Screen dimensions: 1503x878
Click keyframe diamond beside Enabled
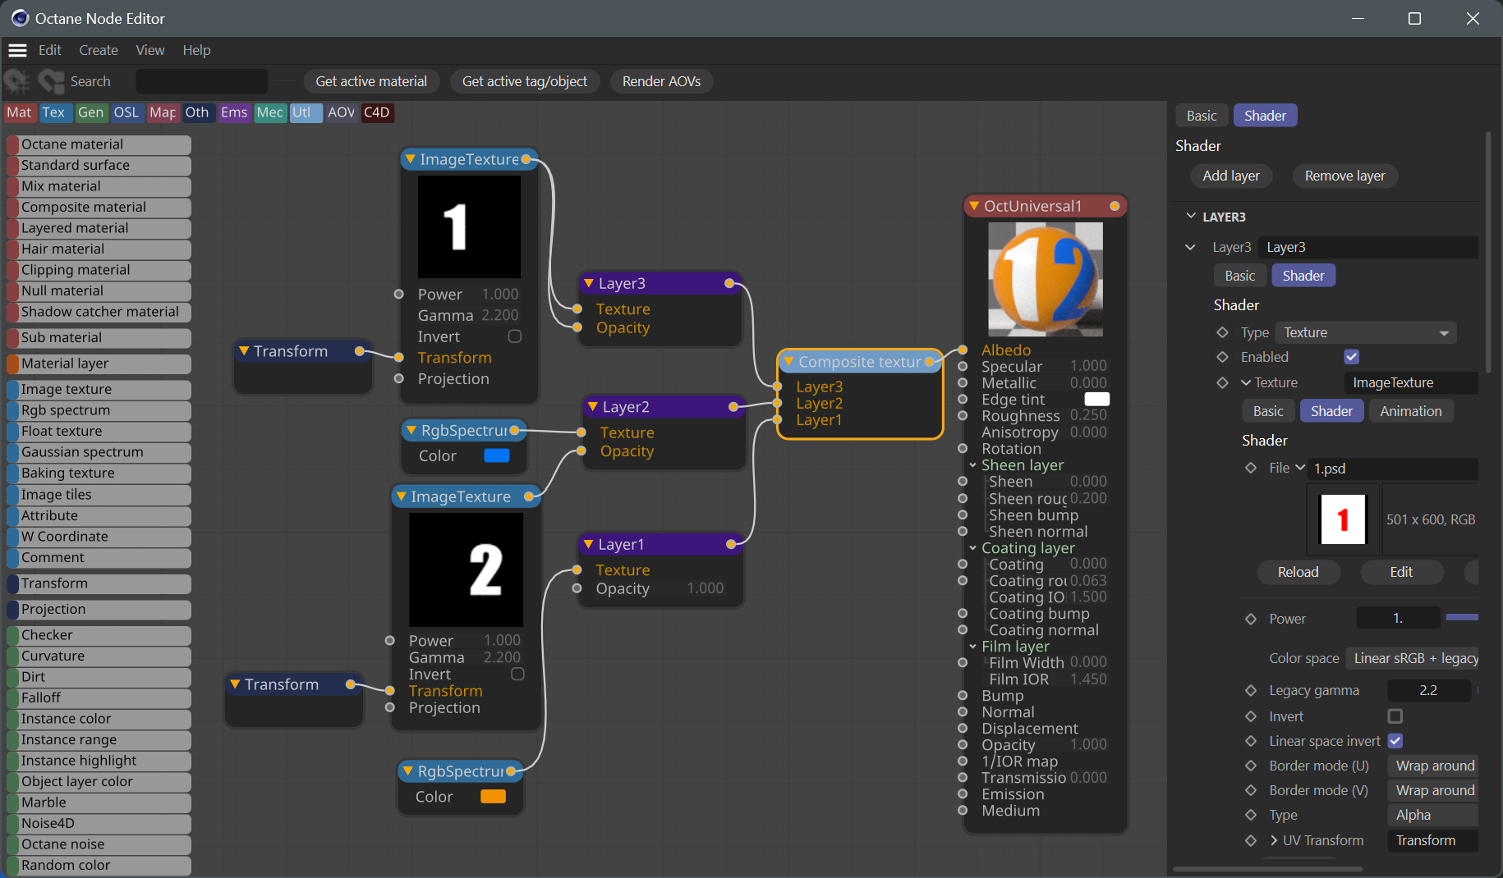click(1222, 357)
